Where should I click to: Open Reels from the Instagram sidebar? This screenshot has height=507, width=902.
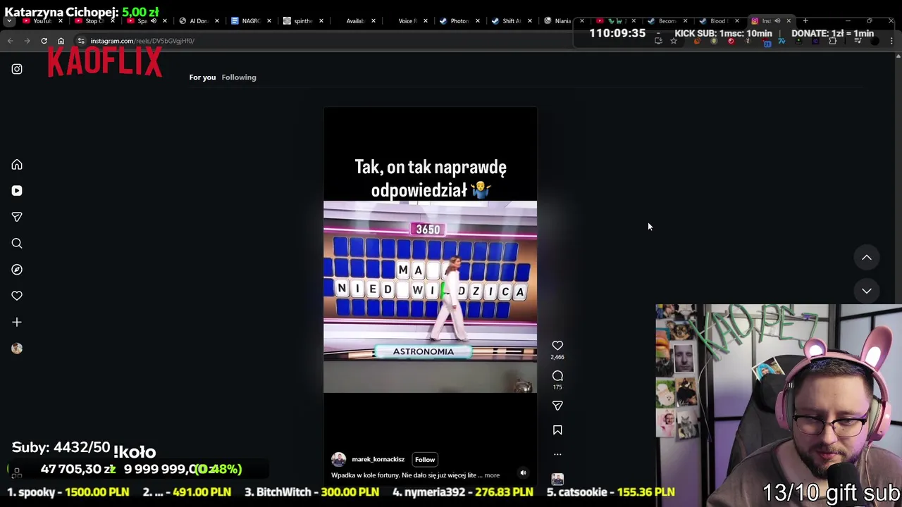[17, 191]
